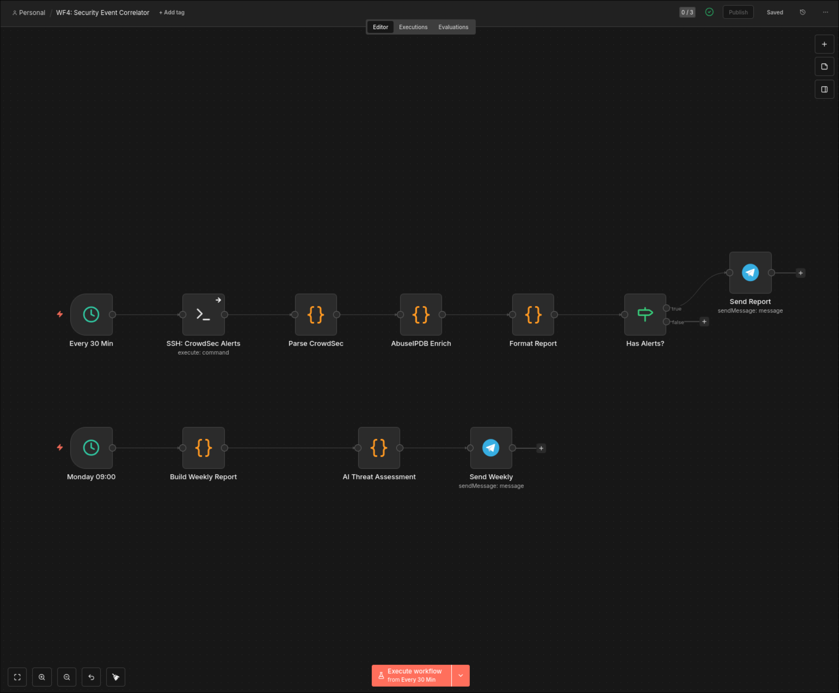839x693 pixels.
Task: Click the output handle of SSH: CrowdSec Alerts
Action: pyautogui.click(x=224, y=315)
